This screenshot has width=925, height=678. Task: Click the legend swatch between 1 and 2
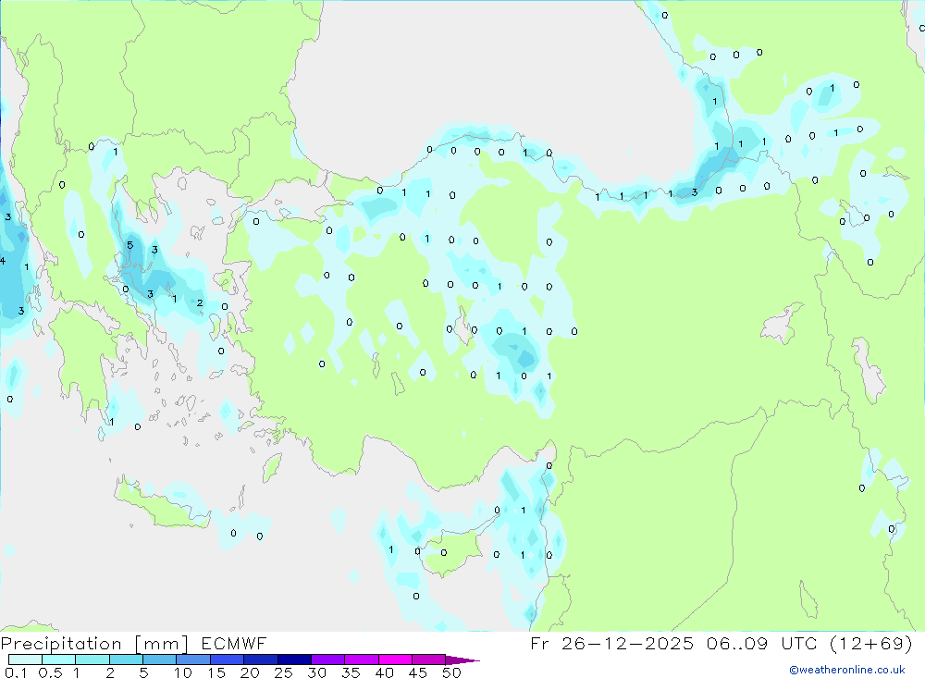pos(92,660)
